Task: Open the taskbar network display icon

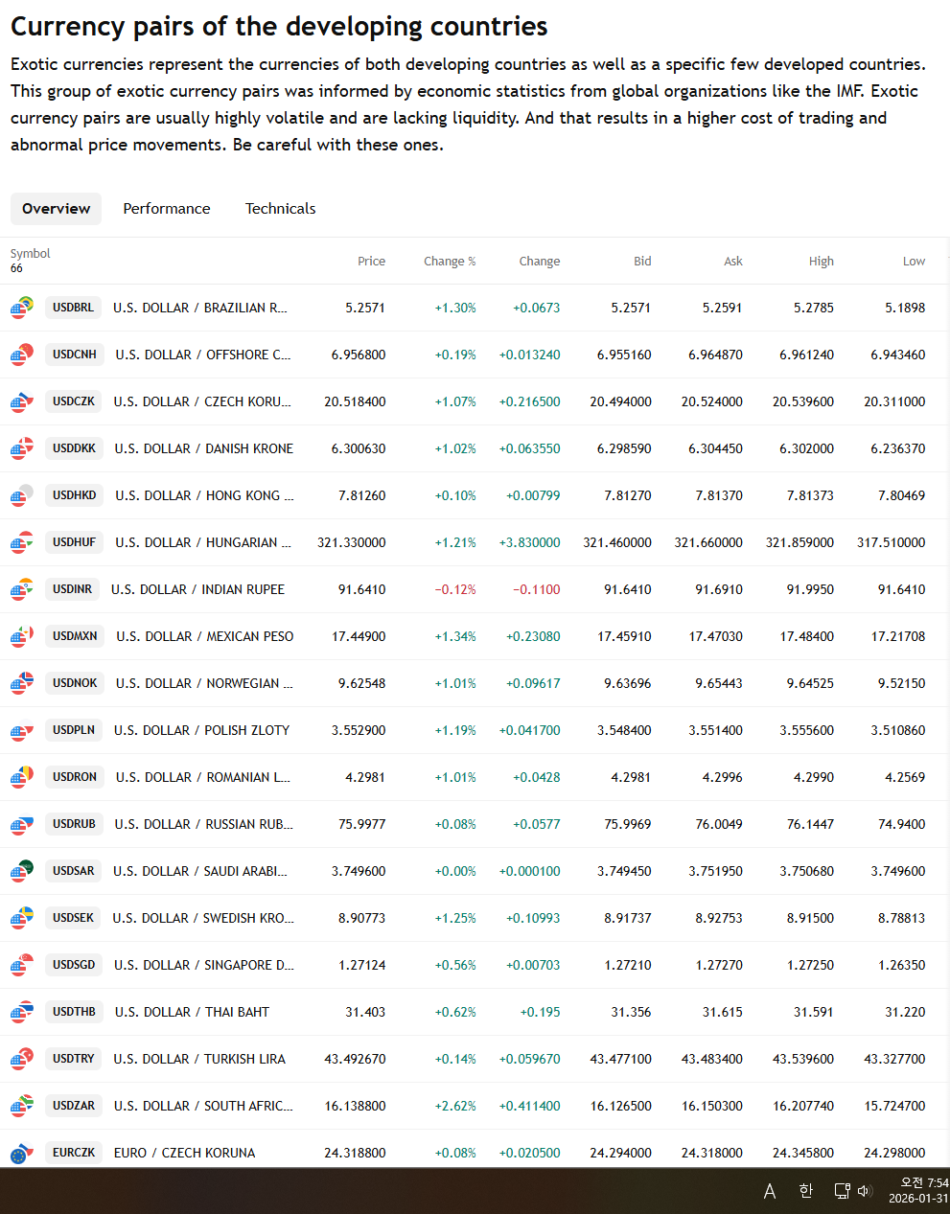Action: pyautogui.click(x=842, y=1191)
